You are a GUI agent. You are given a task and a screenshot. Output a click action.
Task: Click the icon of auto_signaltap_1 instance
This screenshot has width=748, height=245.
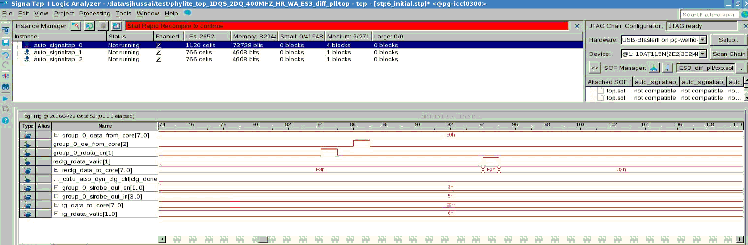[27, 52]
